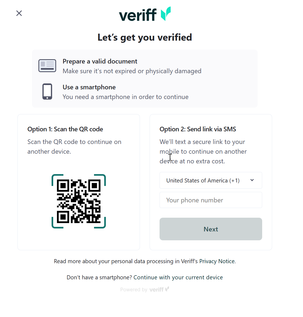Click the I-beam cursor area in Option 2 text

(x=170, y=157)
